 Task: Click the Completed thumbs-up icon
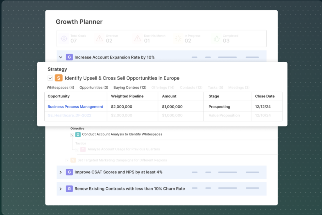click(x=217, y=38)
